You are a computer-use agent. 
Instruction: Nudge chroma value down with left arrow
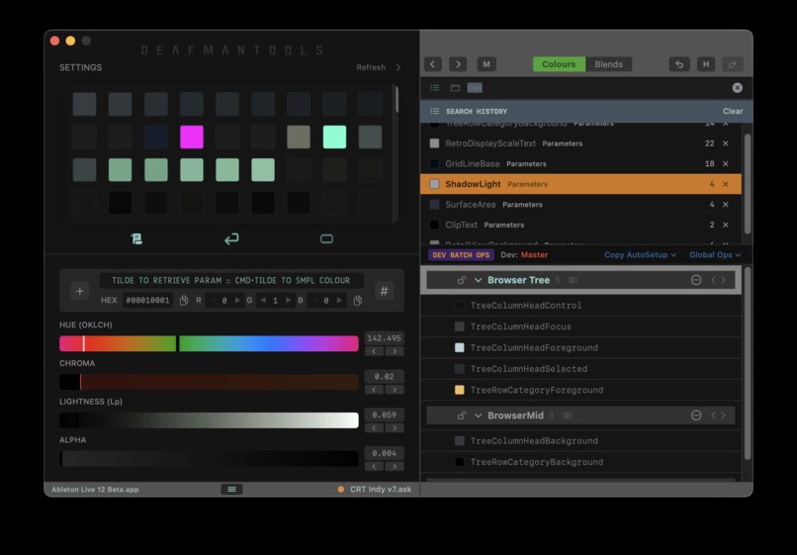374,390
